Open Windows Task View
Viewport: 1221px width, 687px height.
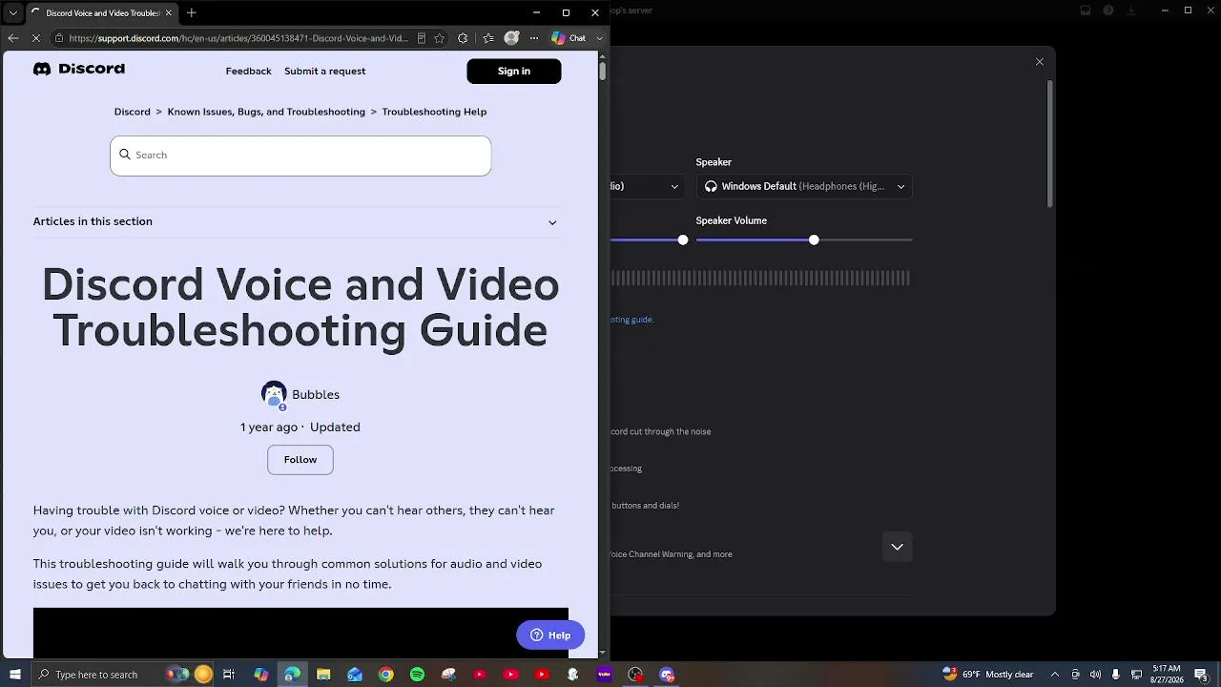click(x=229, y=675)
